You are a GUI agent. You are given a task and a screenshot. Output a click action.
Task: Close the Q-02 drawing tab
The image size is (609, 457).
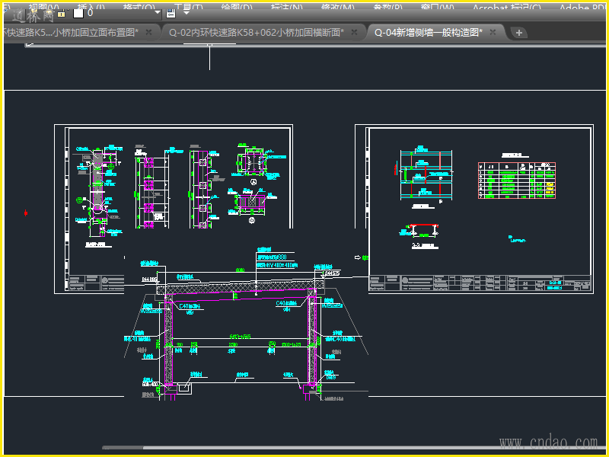pyautogui.click(x=354, y=32)
